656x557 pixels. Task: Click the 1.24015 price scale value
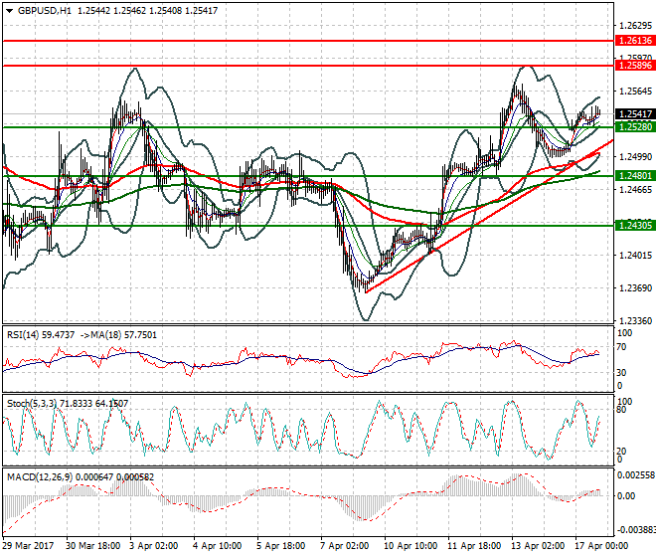coord(635,255)
